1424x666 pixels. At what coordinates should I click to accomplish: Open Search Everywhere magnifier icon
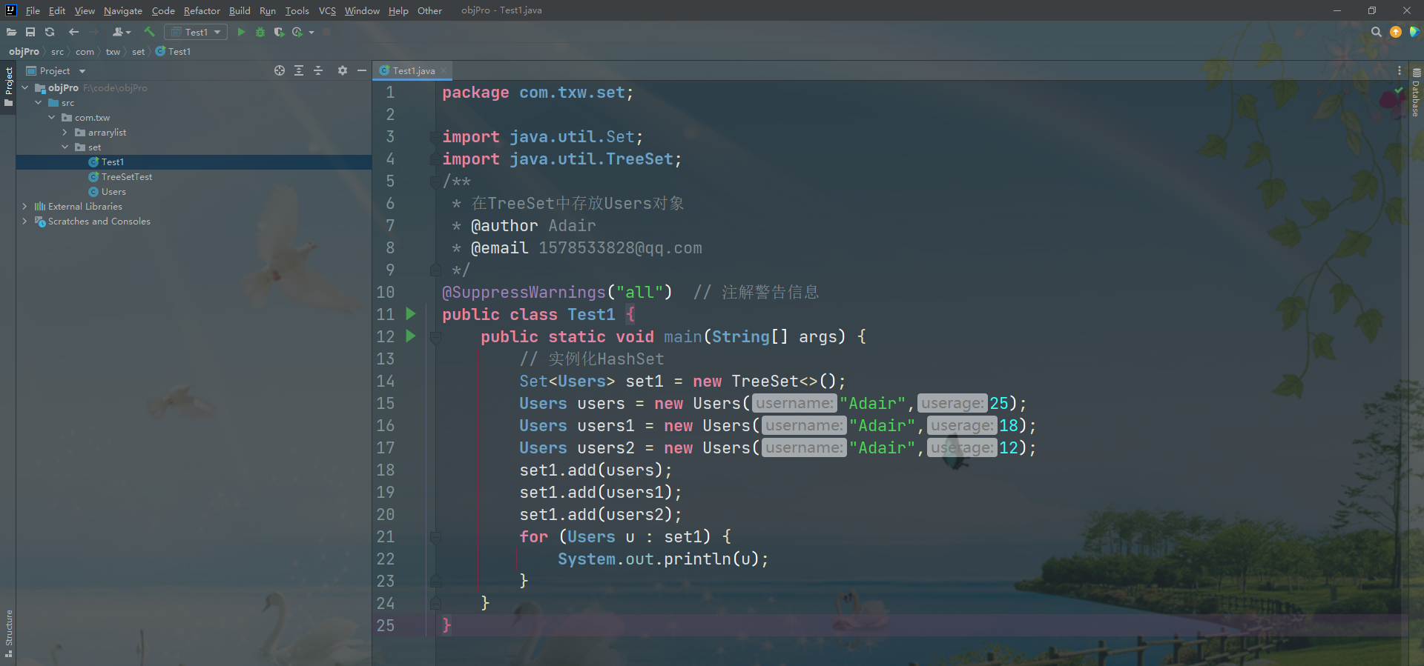(1377, 32)
